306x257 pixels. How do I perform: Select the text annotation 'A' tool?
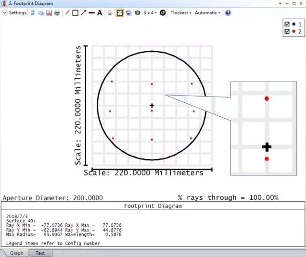point(100,13)
